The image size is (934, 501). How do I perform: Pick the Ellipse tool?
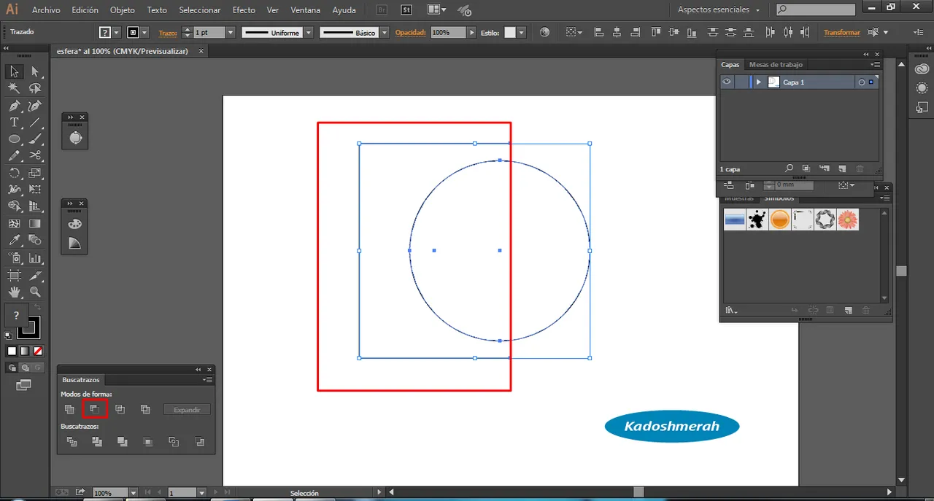coord(14,139)
